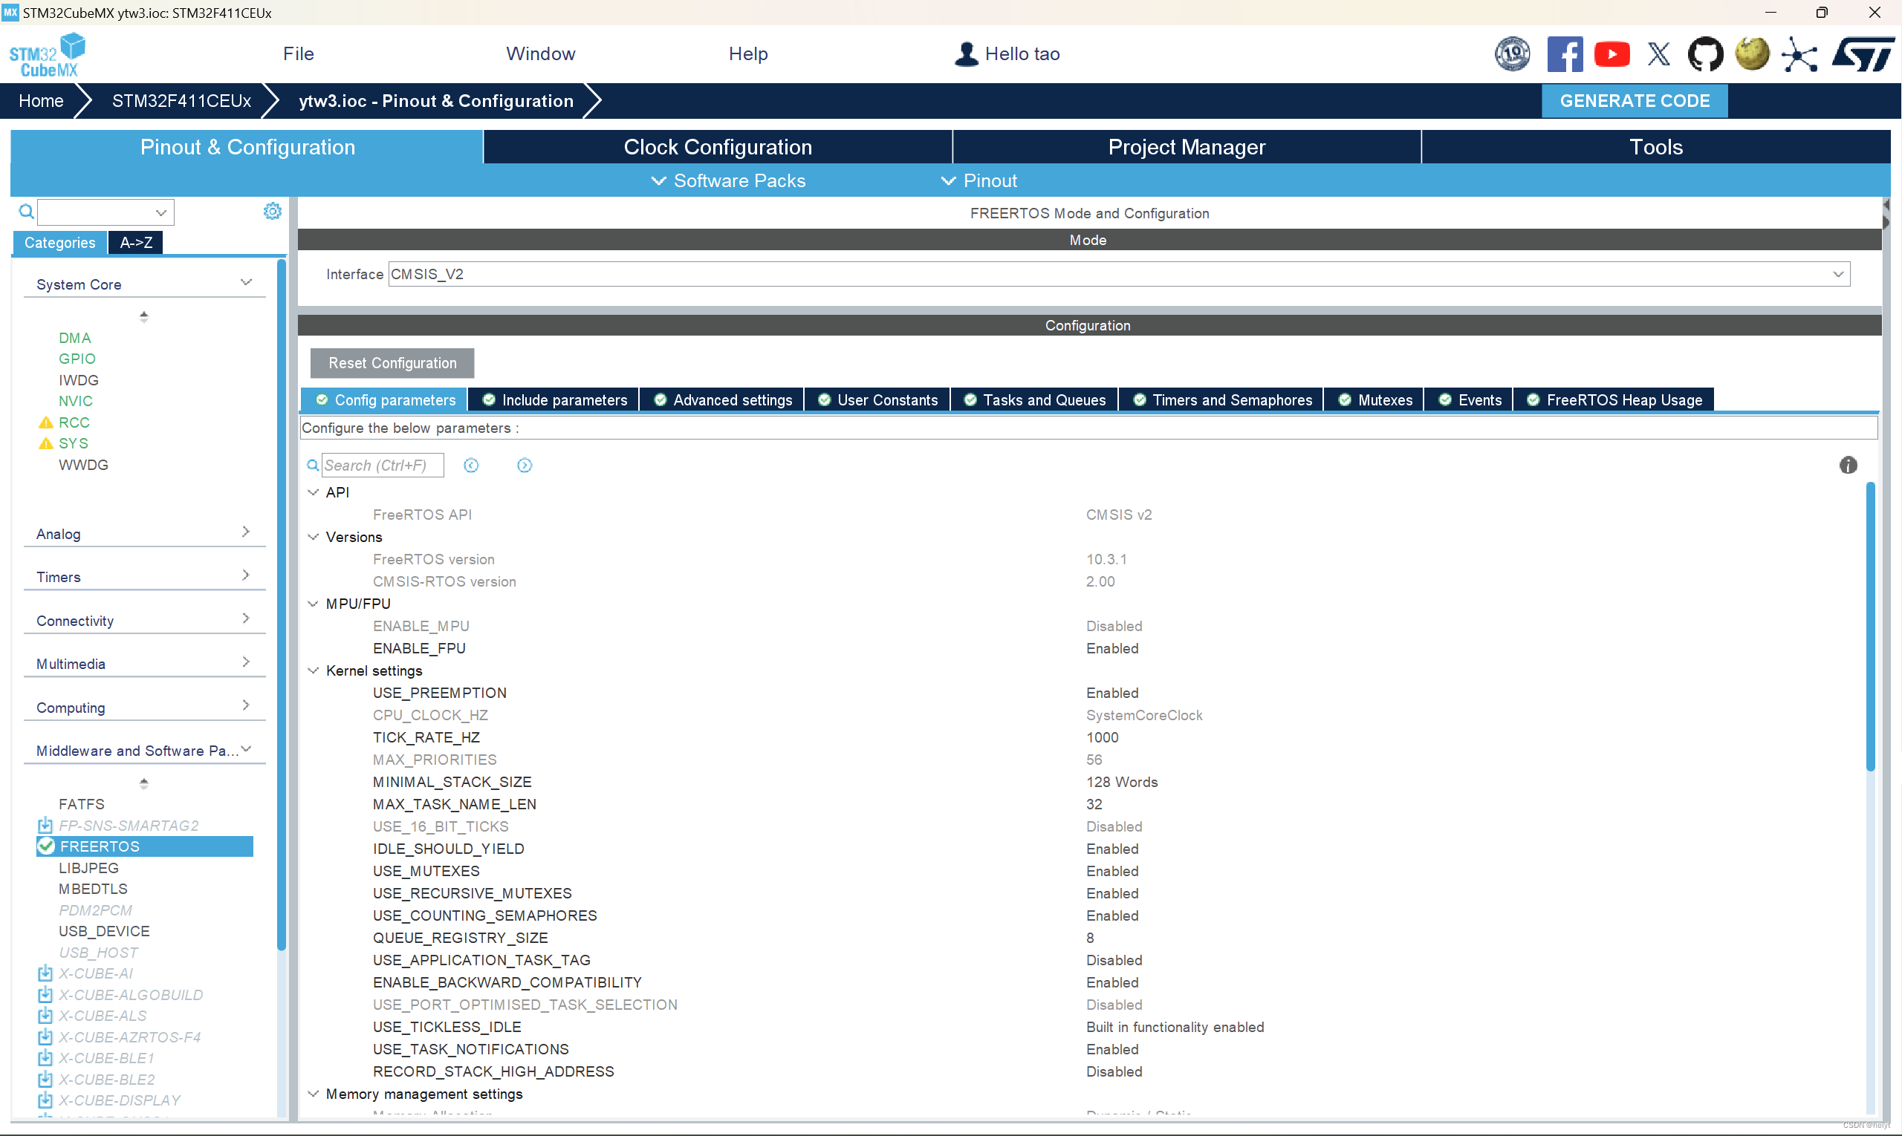Open the GitHub icon link
1902x1136 pixels.
pyautogui.click(x=1705, y=54)
